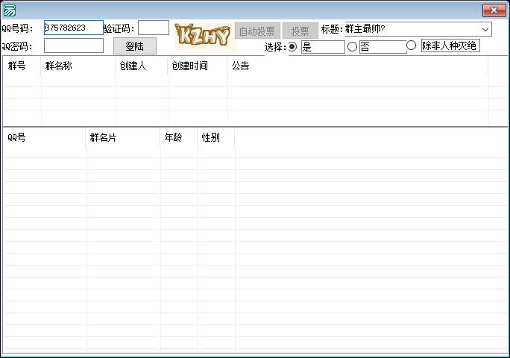Click the 自动投票 button
The image size is (510, 358).
click(x=257, y=31)
